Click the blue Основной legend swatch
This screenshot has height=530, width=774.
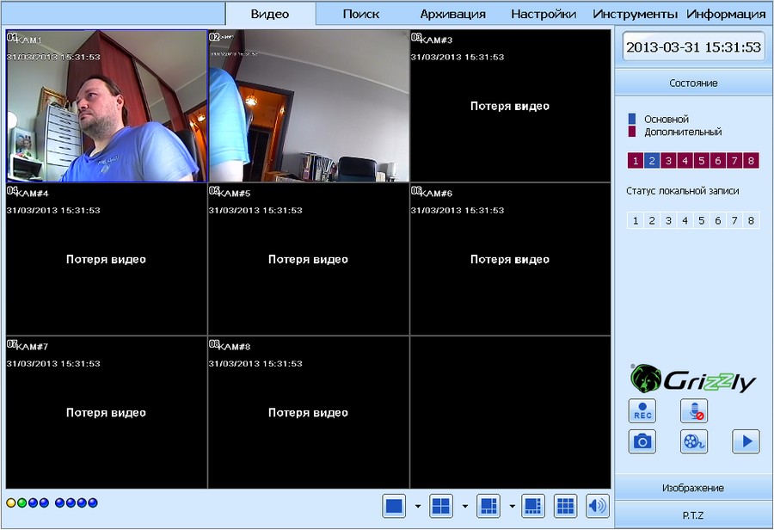(x=632, y=119)
